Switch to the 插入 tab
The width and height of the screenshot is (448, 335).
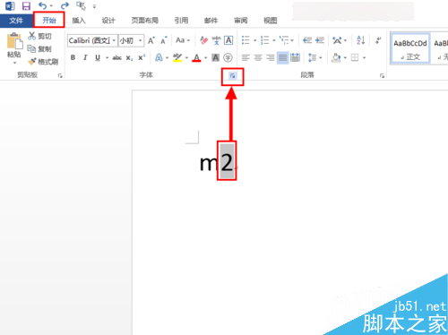click(79, 21)
